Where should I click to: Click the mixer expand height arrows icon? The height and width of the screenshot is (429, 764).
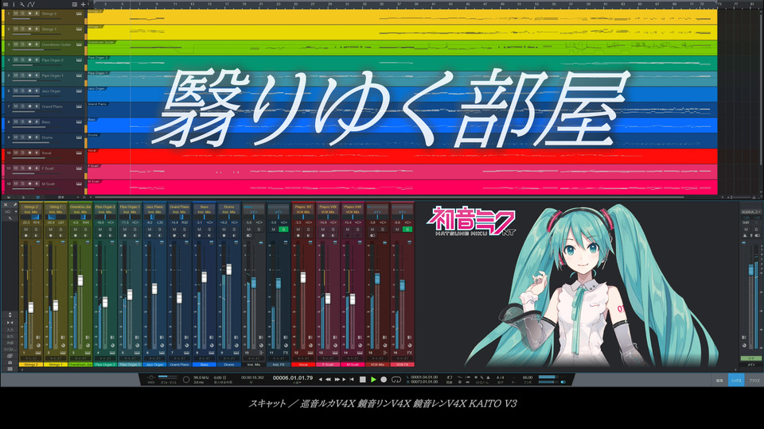click(x=10, y=315)
